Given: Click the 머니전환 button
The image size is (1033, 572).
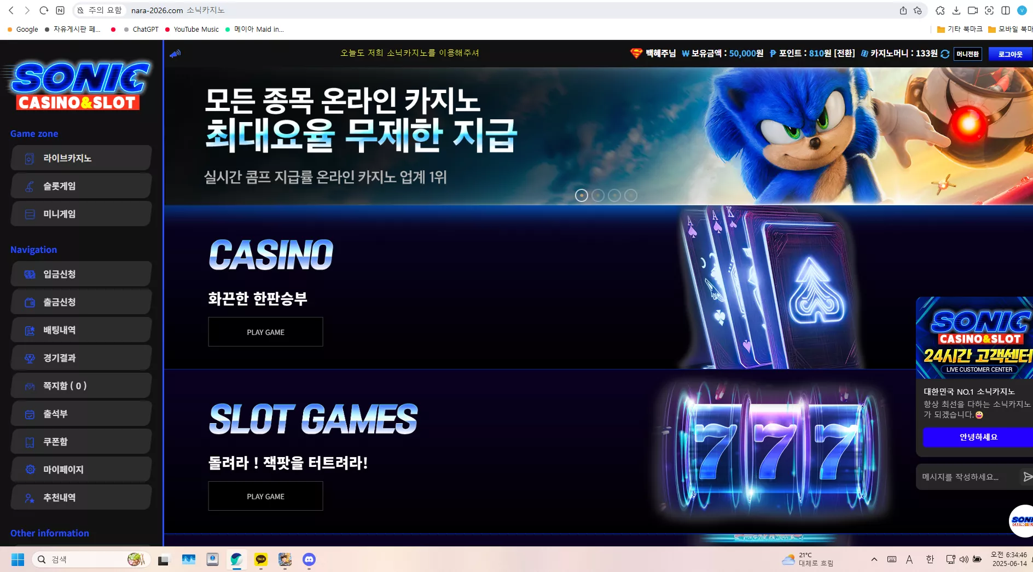Looking at the screenshot, I should (x=967, y=54).
